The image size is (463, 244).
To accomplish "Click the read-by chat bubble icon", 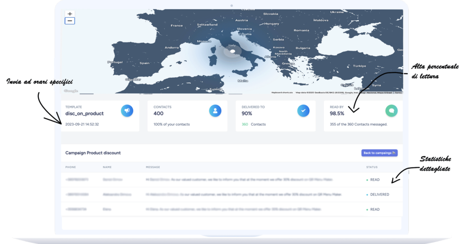I will (392, 111).
